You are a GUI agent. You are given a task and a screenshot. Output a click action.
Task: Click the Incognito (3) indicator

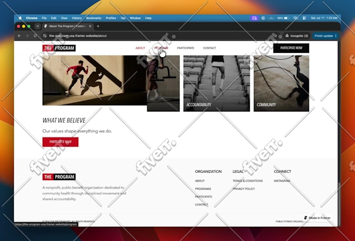tap(297, 36)
